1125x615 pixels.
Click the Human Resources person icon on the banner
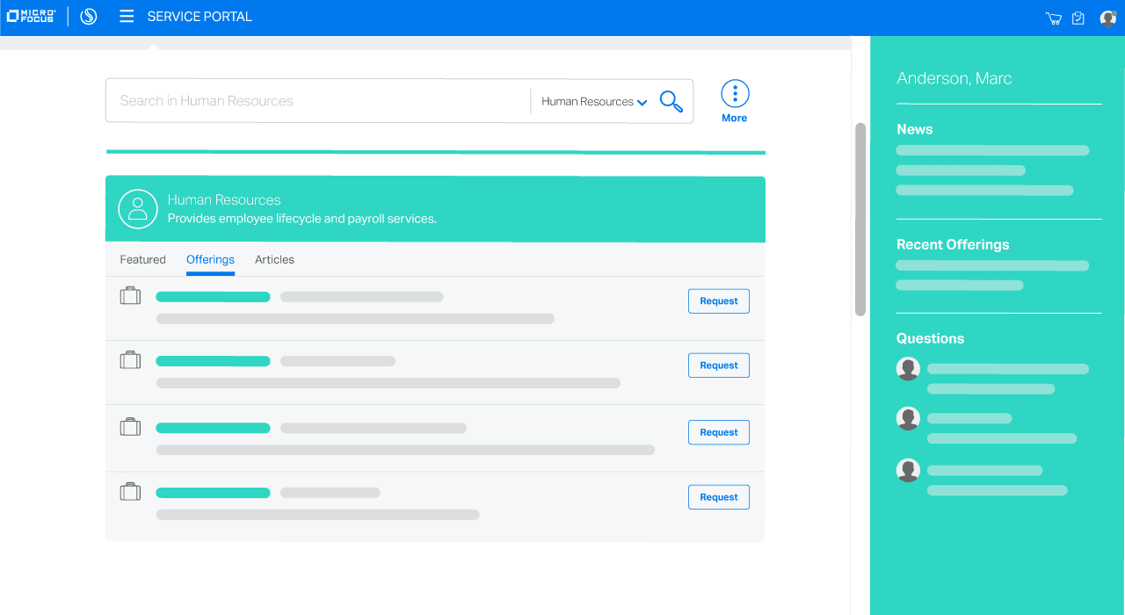pyautogui.click(x=138, y=209)
